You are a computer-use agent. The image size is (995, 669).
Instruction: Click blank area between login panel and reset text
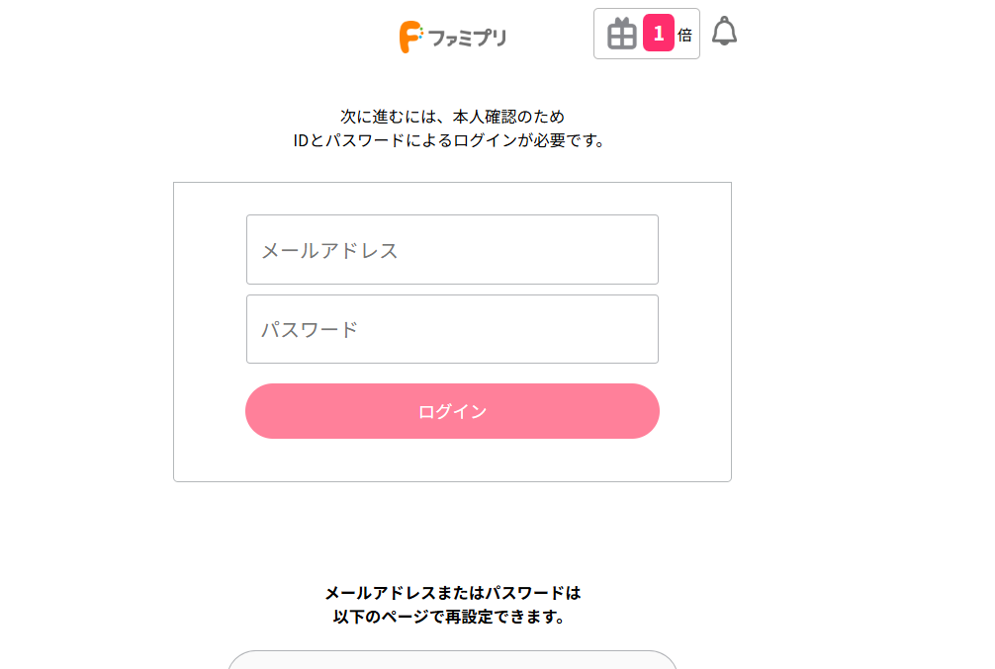[452, 532]
